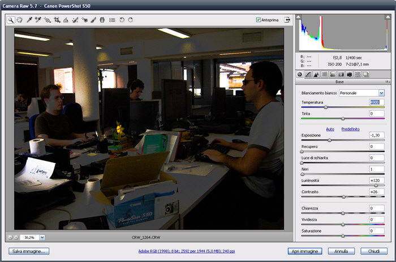Click the Chiarezza value field
Screen dimensions: 396x262
click(x=377, y=208)
